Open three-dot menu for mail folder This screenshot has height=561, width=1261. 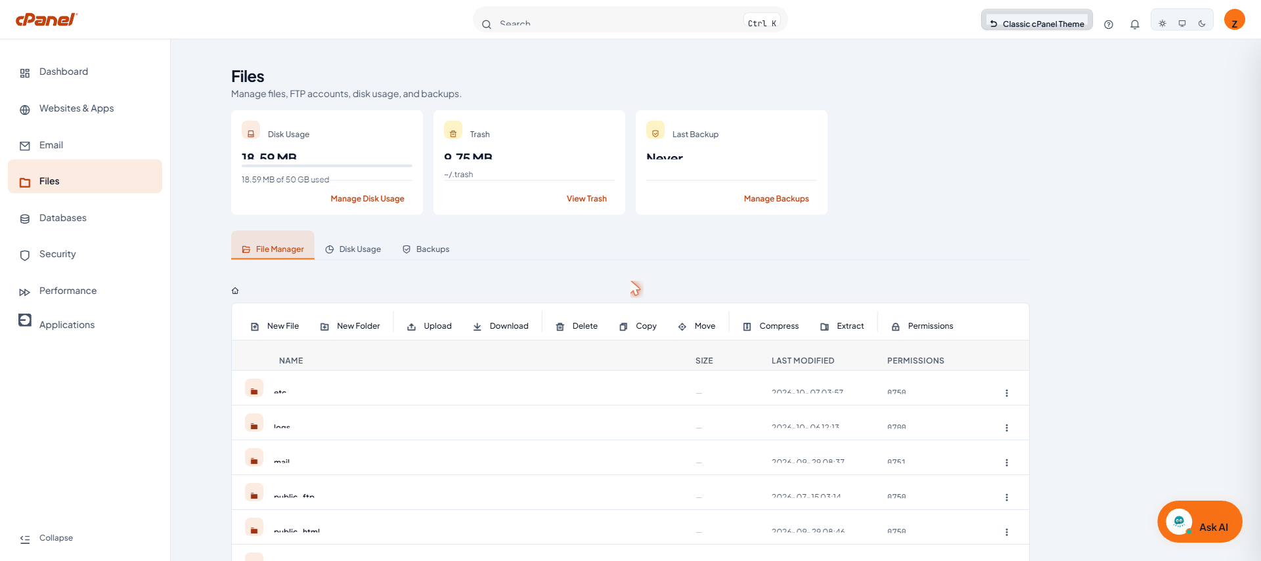click(1006, 463)
